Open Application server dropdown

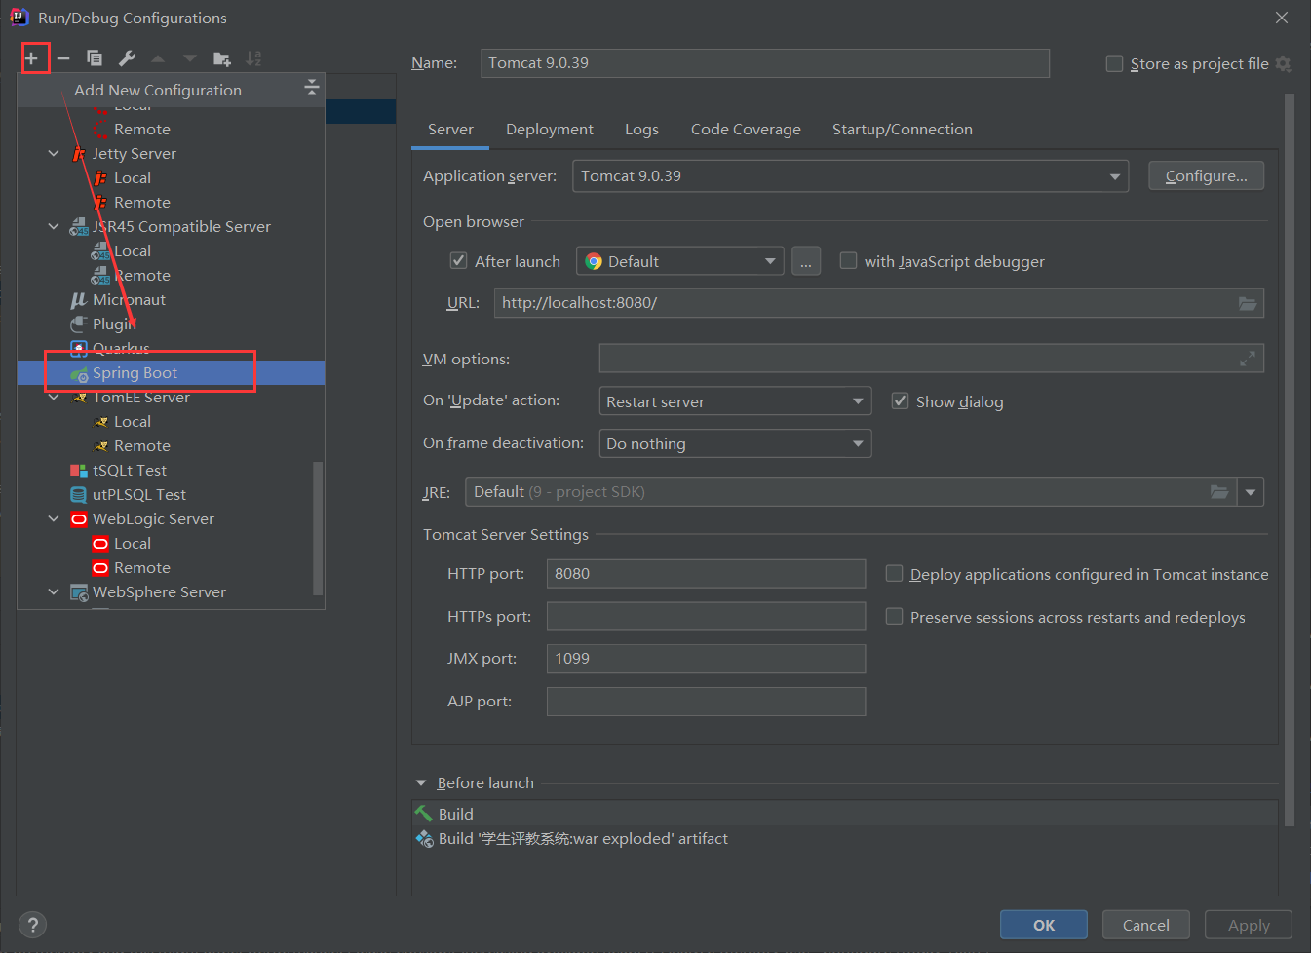pyautogui.click(x=850, y=176)
